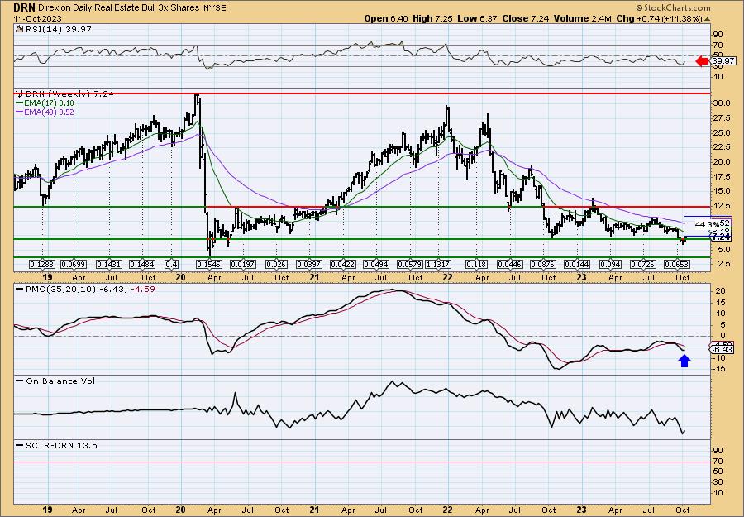Click the Low 6.37 value
The image size is (744, 517).
476,18
